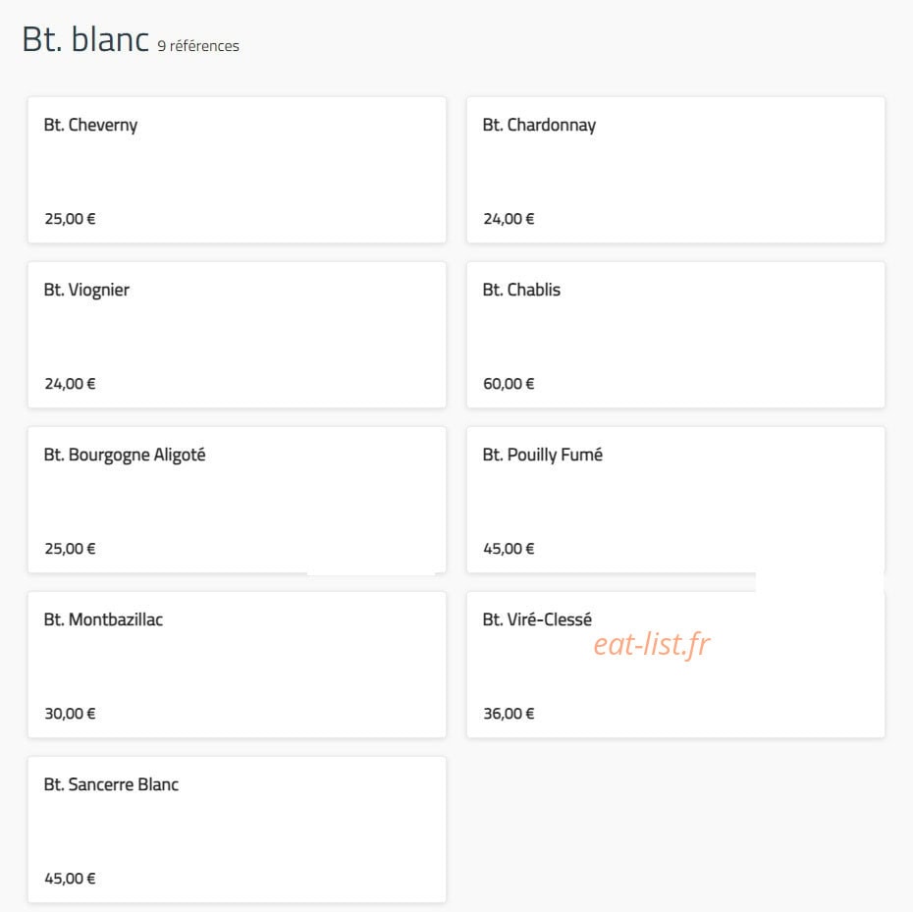Click the 60,00 € Chablis price
Viewport: 913px width, 912px height.
click(509, 384)
